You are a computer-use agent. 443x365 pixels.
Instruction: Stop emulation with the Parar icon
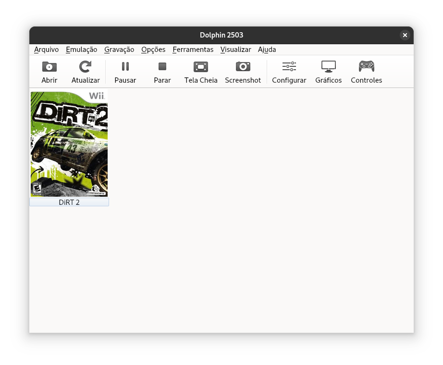(162, 66)
